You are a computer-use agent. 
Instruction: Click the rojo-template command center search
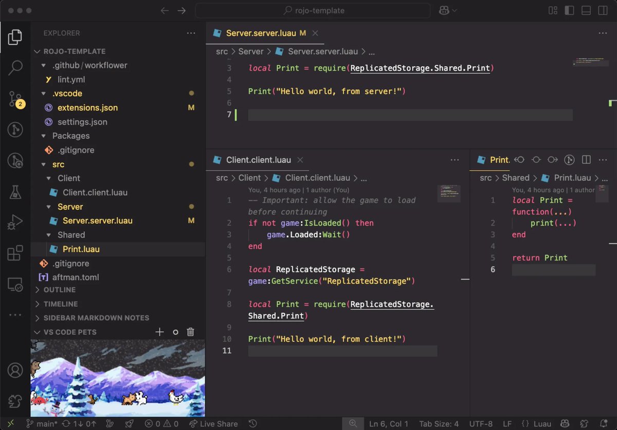coord(313,10)
